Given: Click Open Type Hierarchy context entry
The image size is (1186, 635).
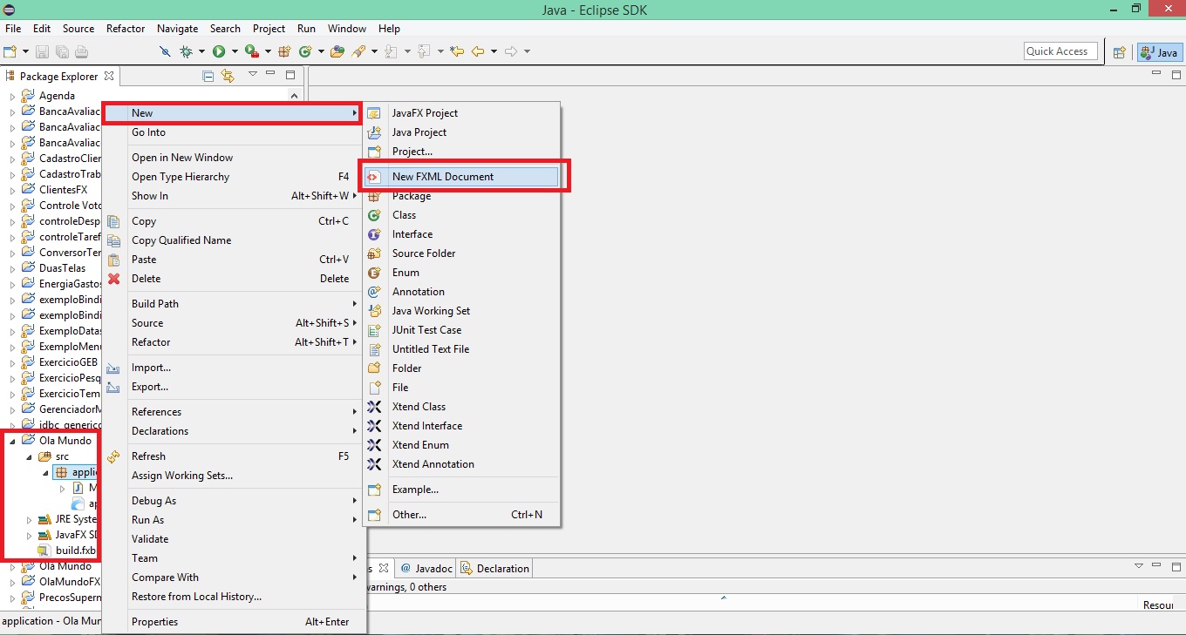Looking at the screenshot, I should tap(232, 177).
